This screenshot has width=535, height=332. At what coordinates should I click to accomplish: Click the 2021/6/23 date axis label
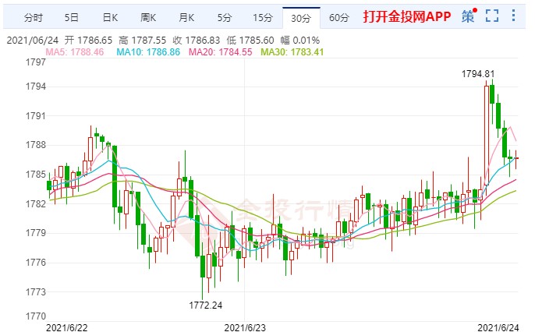pos(245,327)
